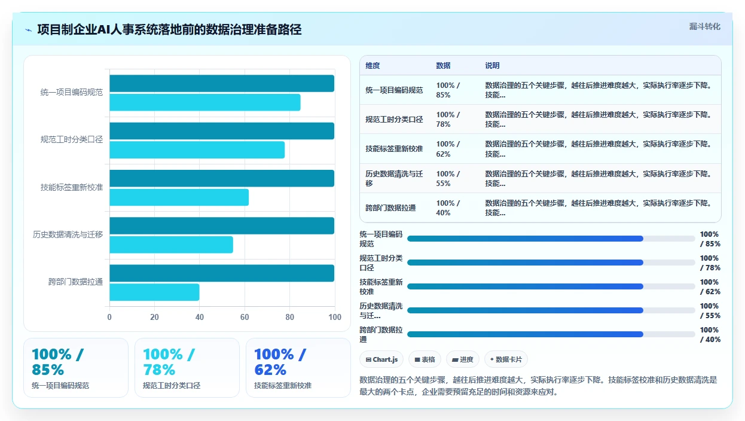Open the Chart.js chip
This screenshot has height=421, width=745.
click(381, 359)
